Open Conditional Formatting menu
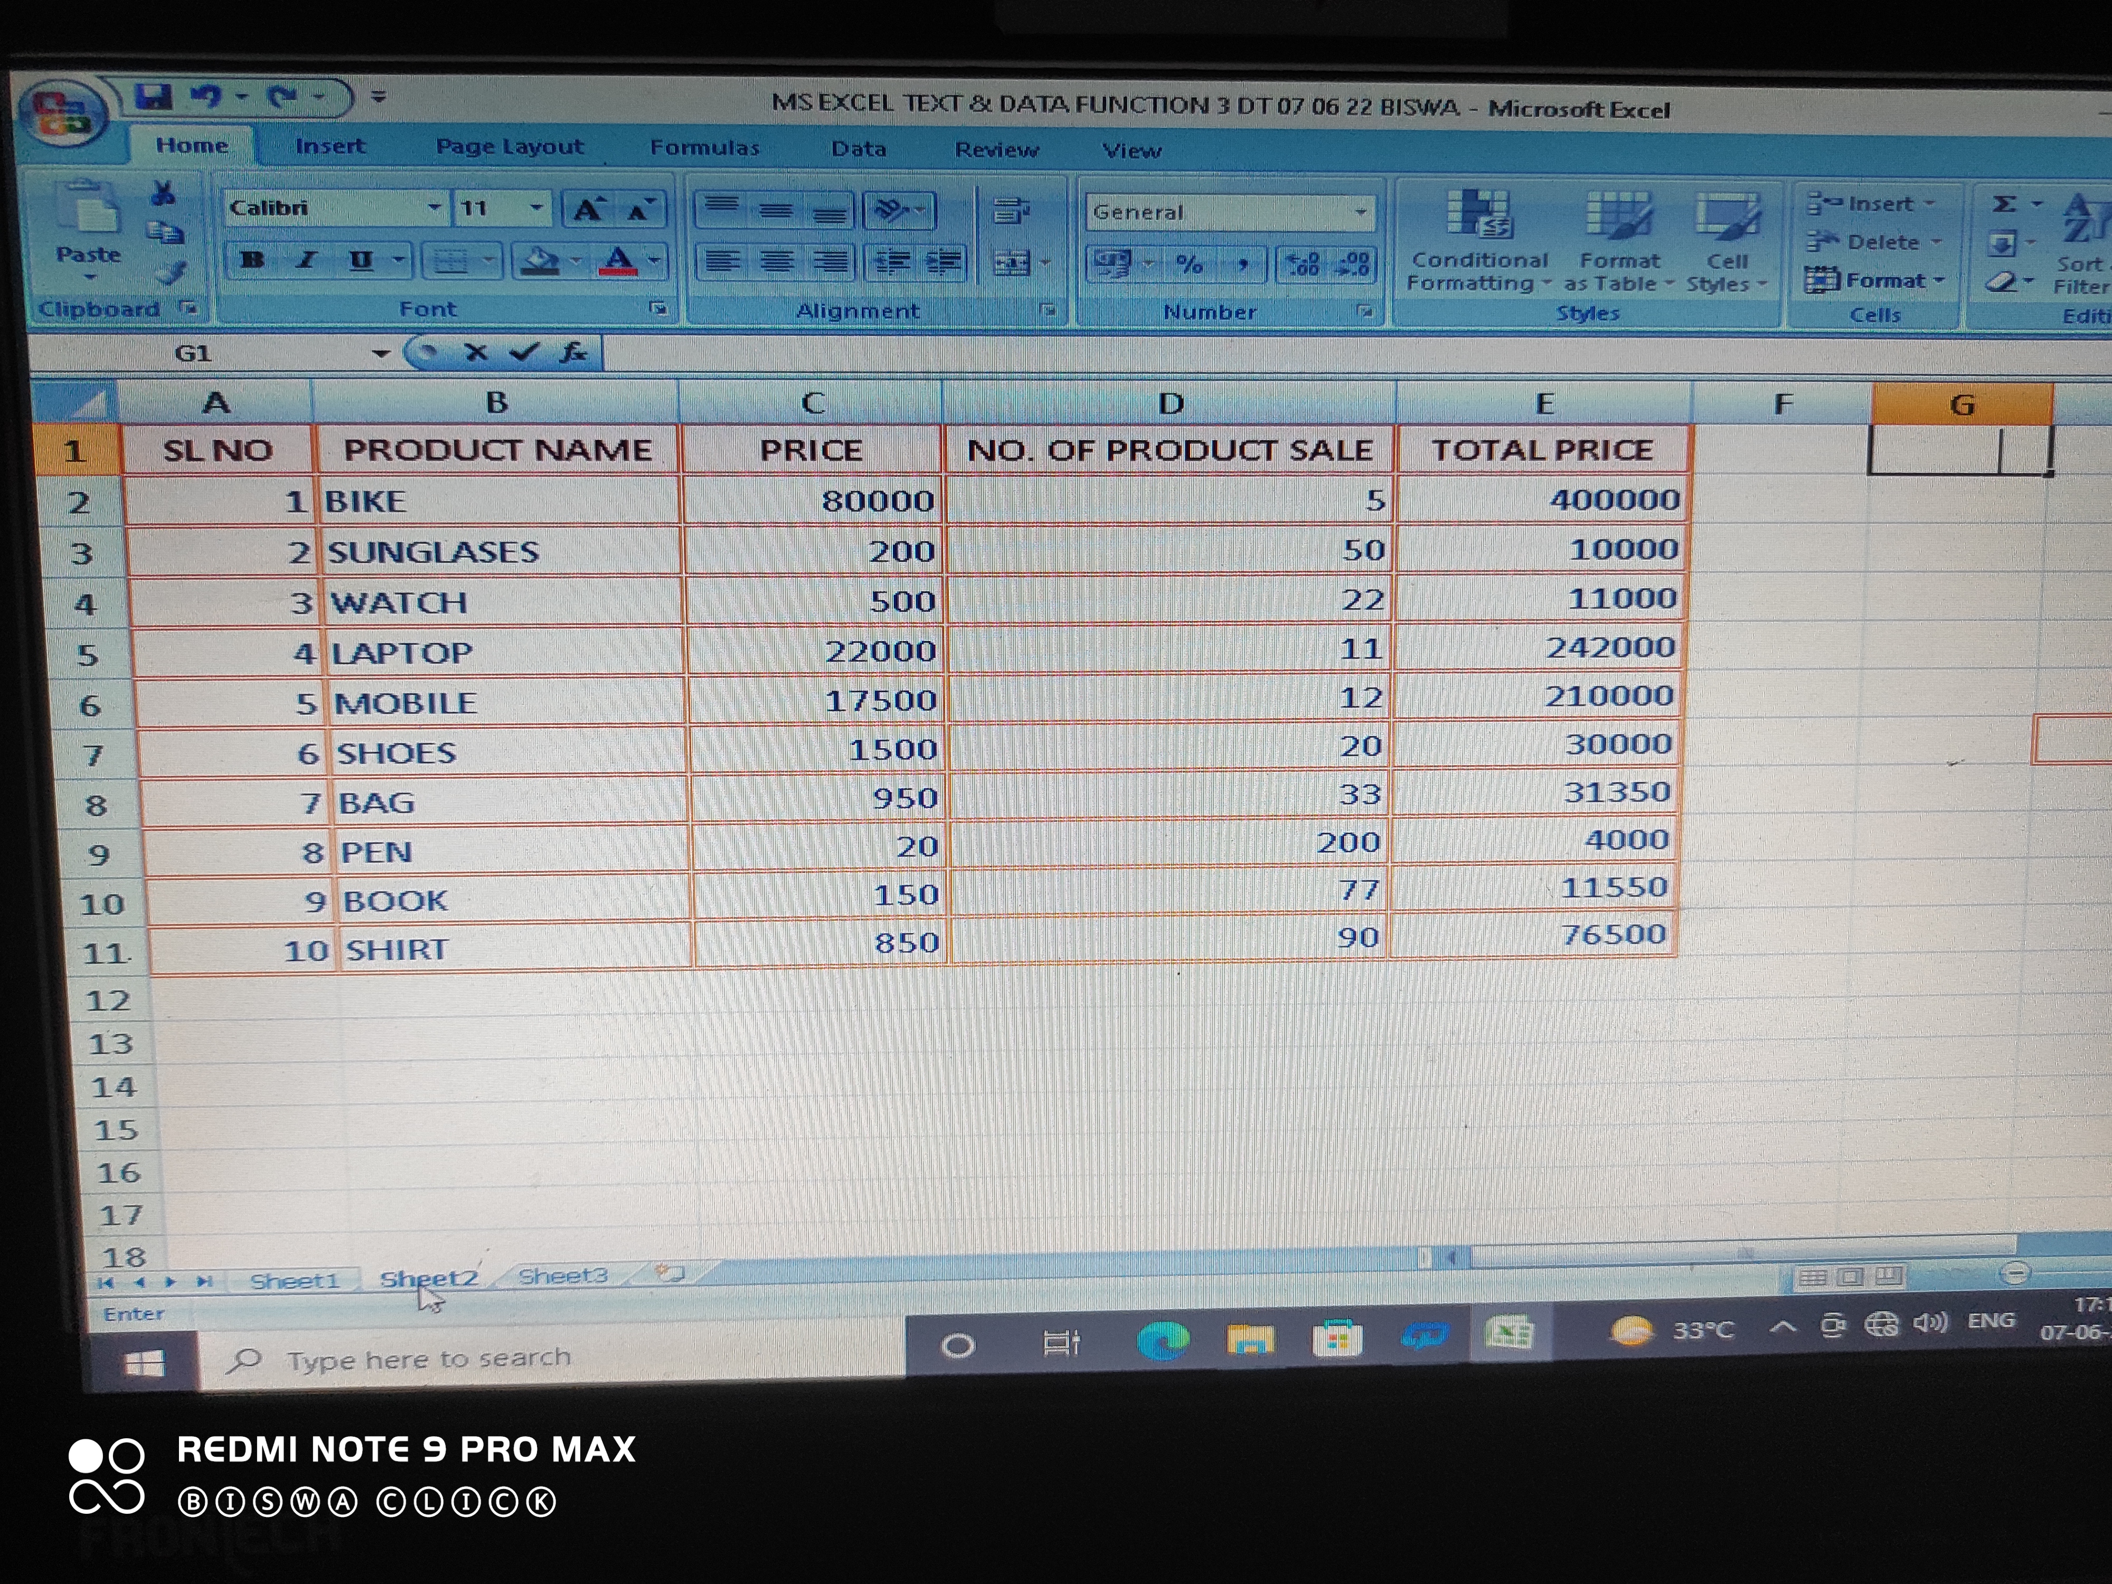Viewport: 2112px width, 1584px height. (1478, 239)
